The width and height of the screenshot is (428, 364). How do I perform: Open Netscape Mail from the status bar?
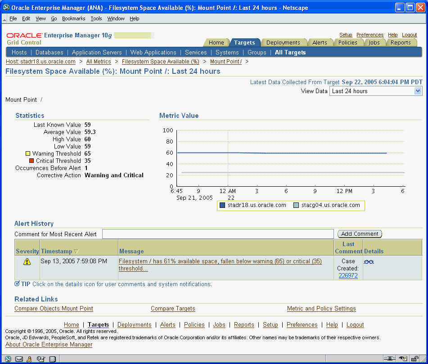coord(18,359)
